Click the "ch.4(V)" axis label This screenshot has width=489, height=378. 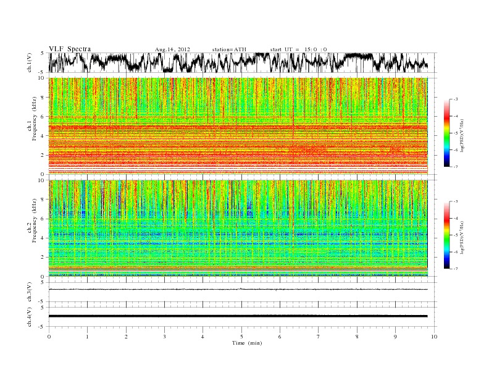pos(30,317)
